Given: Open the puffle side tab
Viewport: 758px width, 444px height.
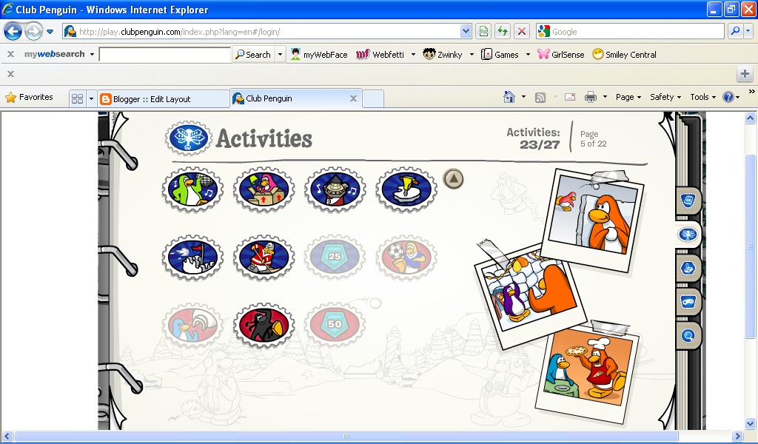Looking at the screenshot, I should pyautogui.click(x=688, y=268).
